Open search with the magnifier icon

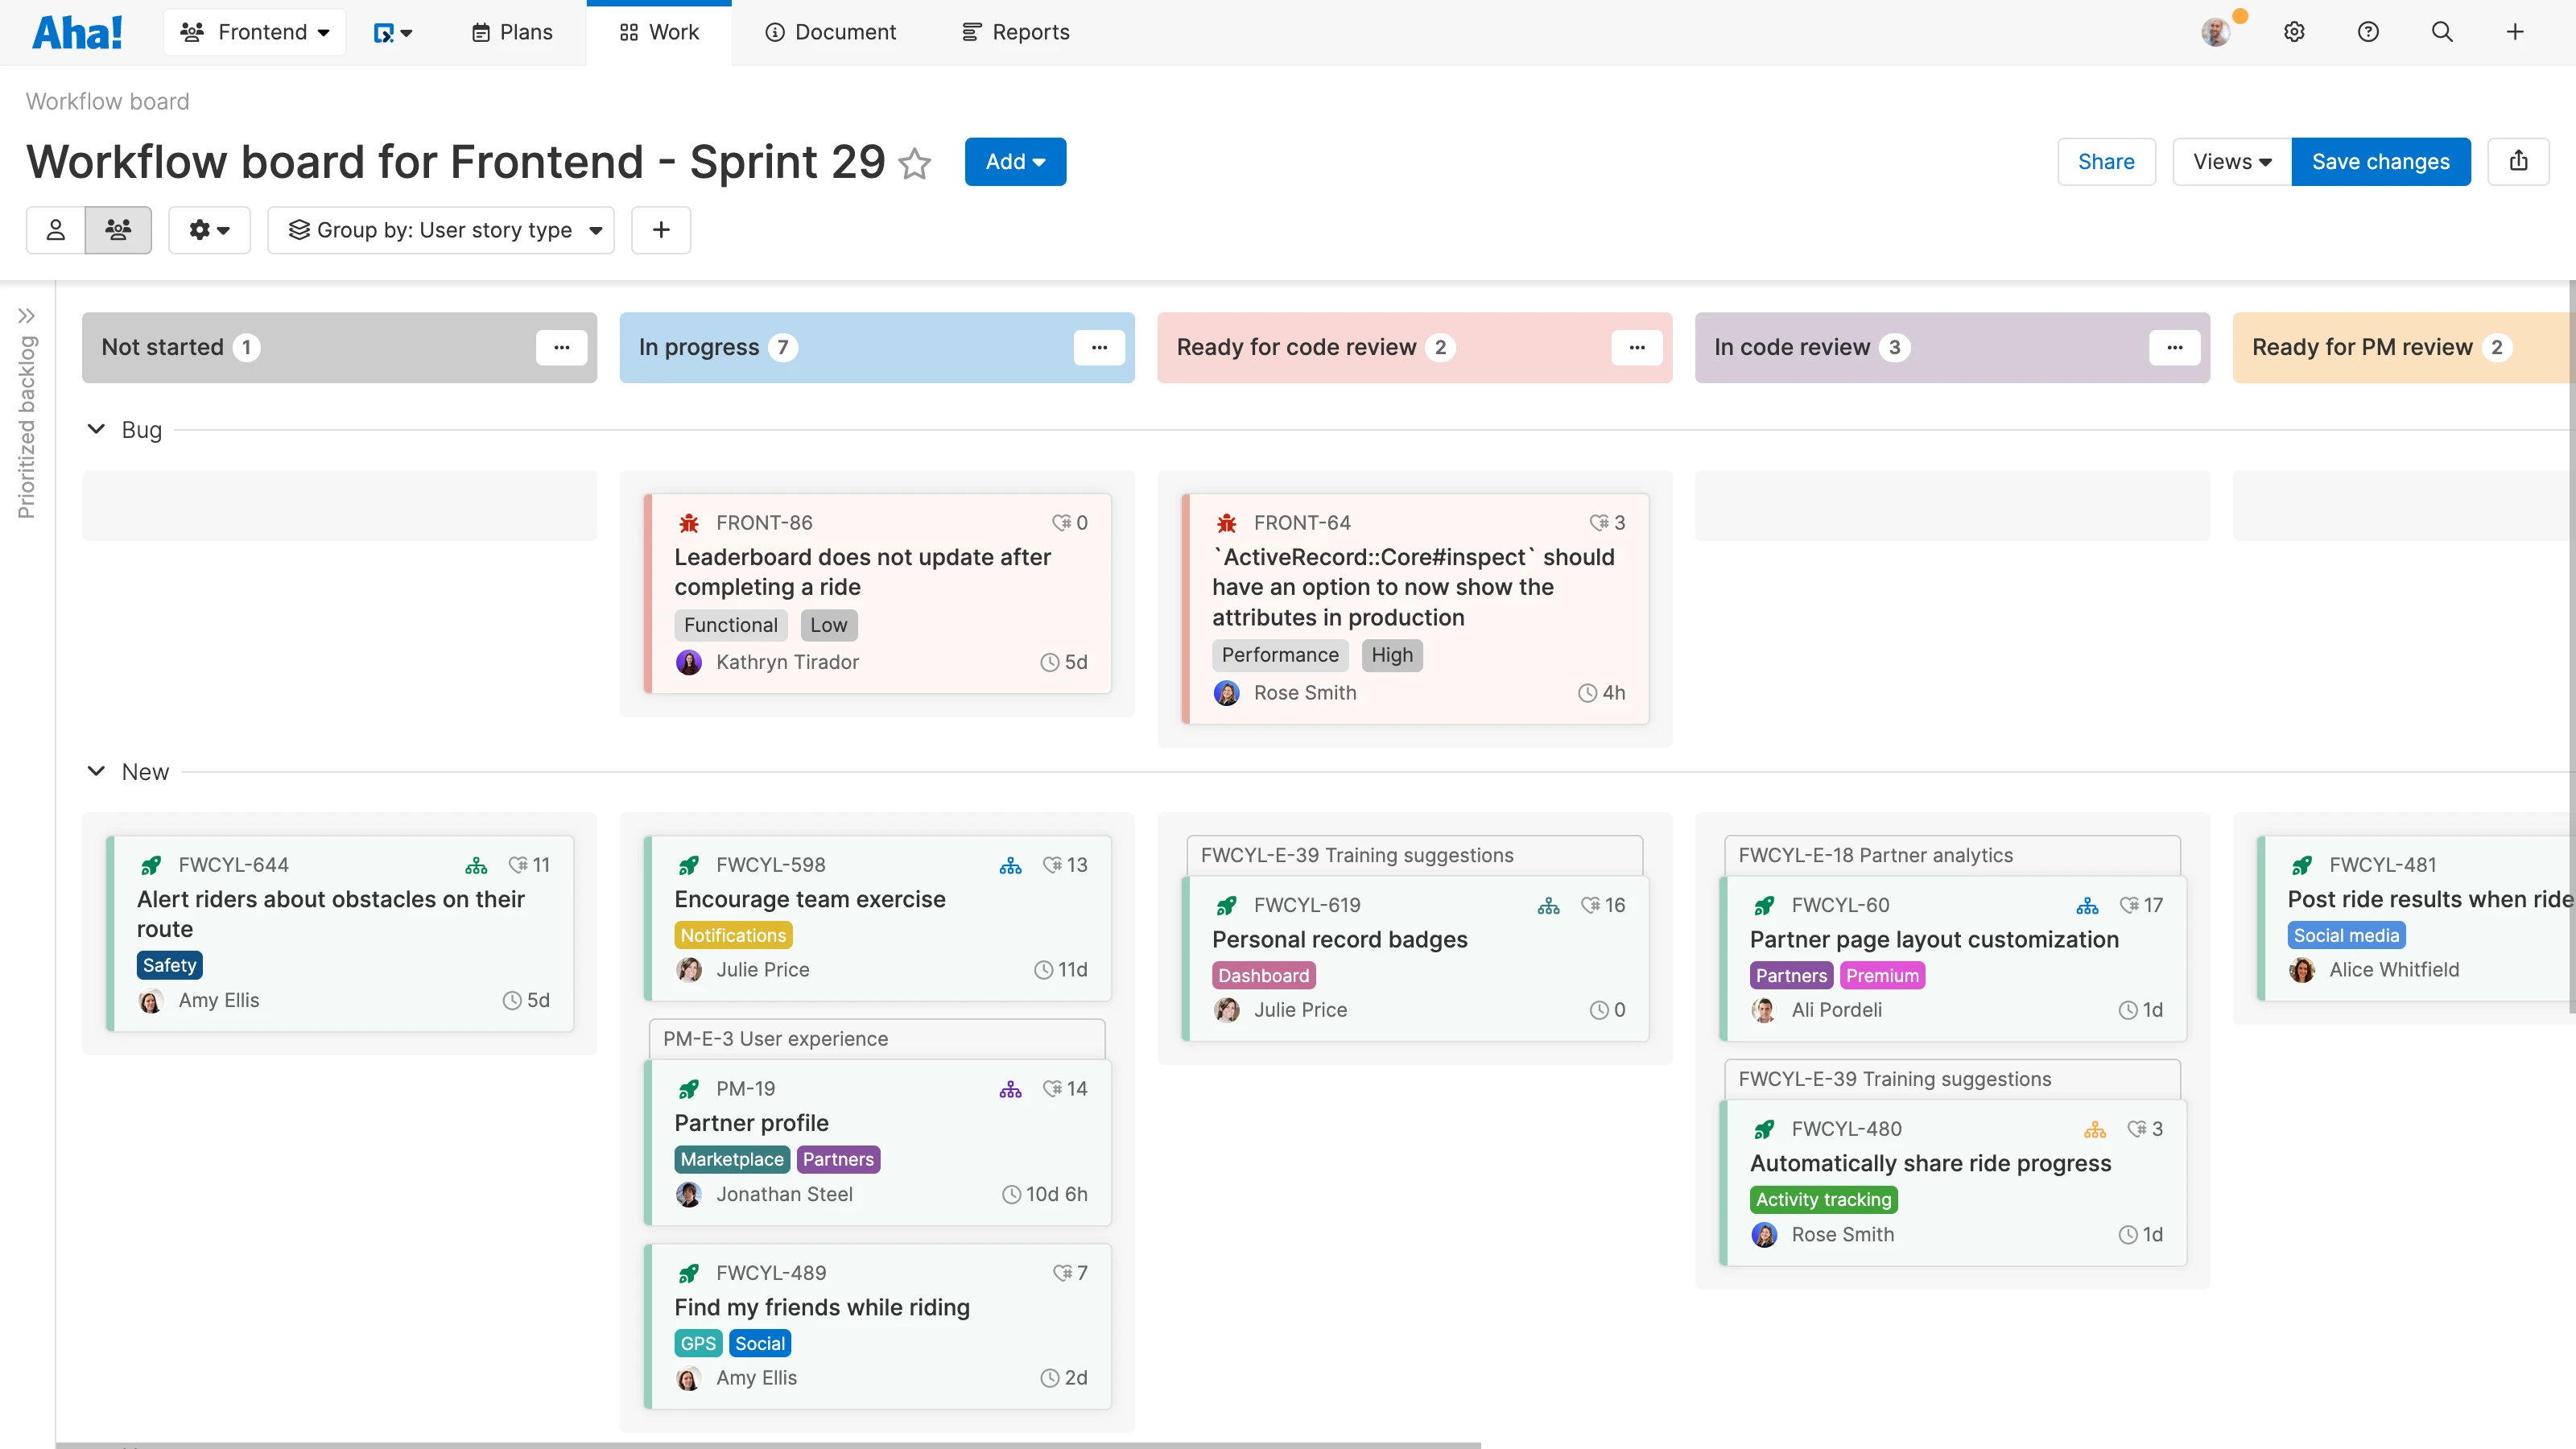(2441, 32)
